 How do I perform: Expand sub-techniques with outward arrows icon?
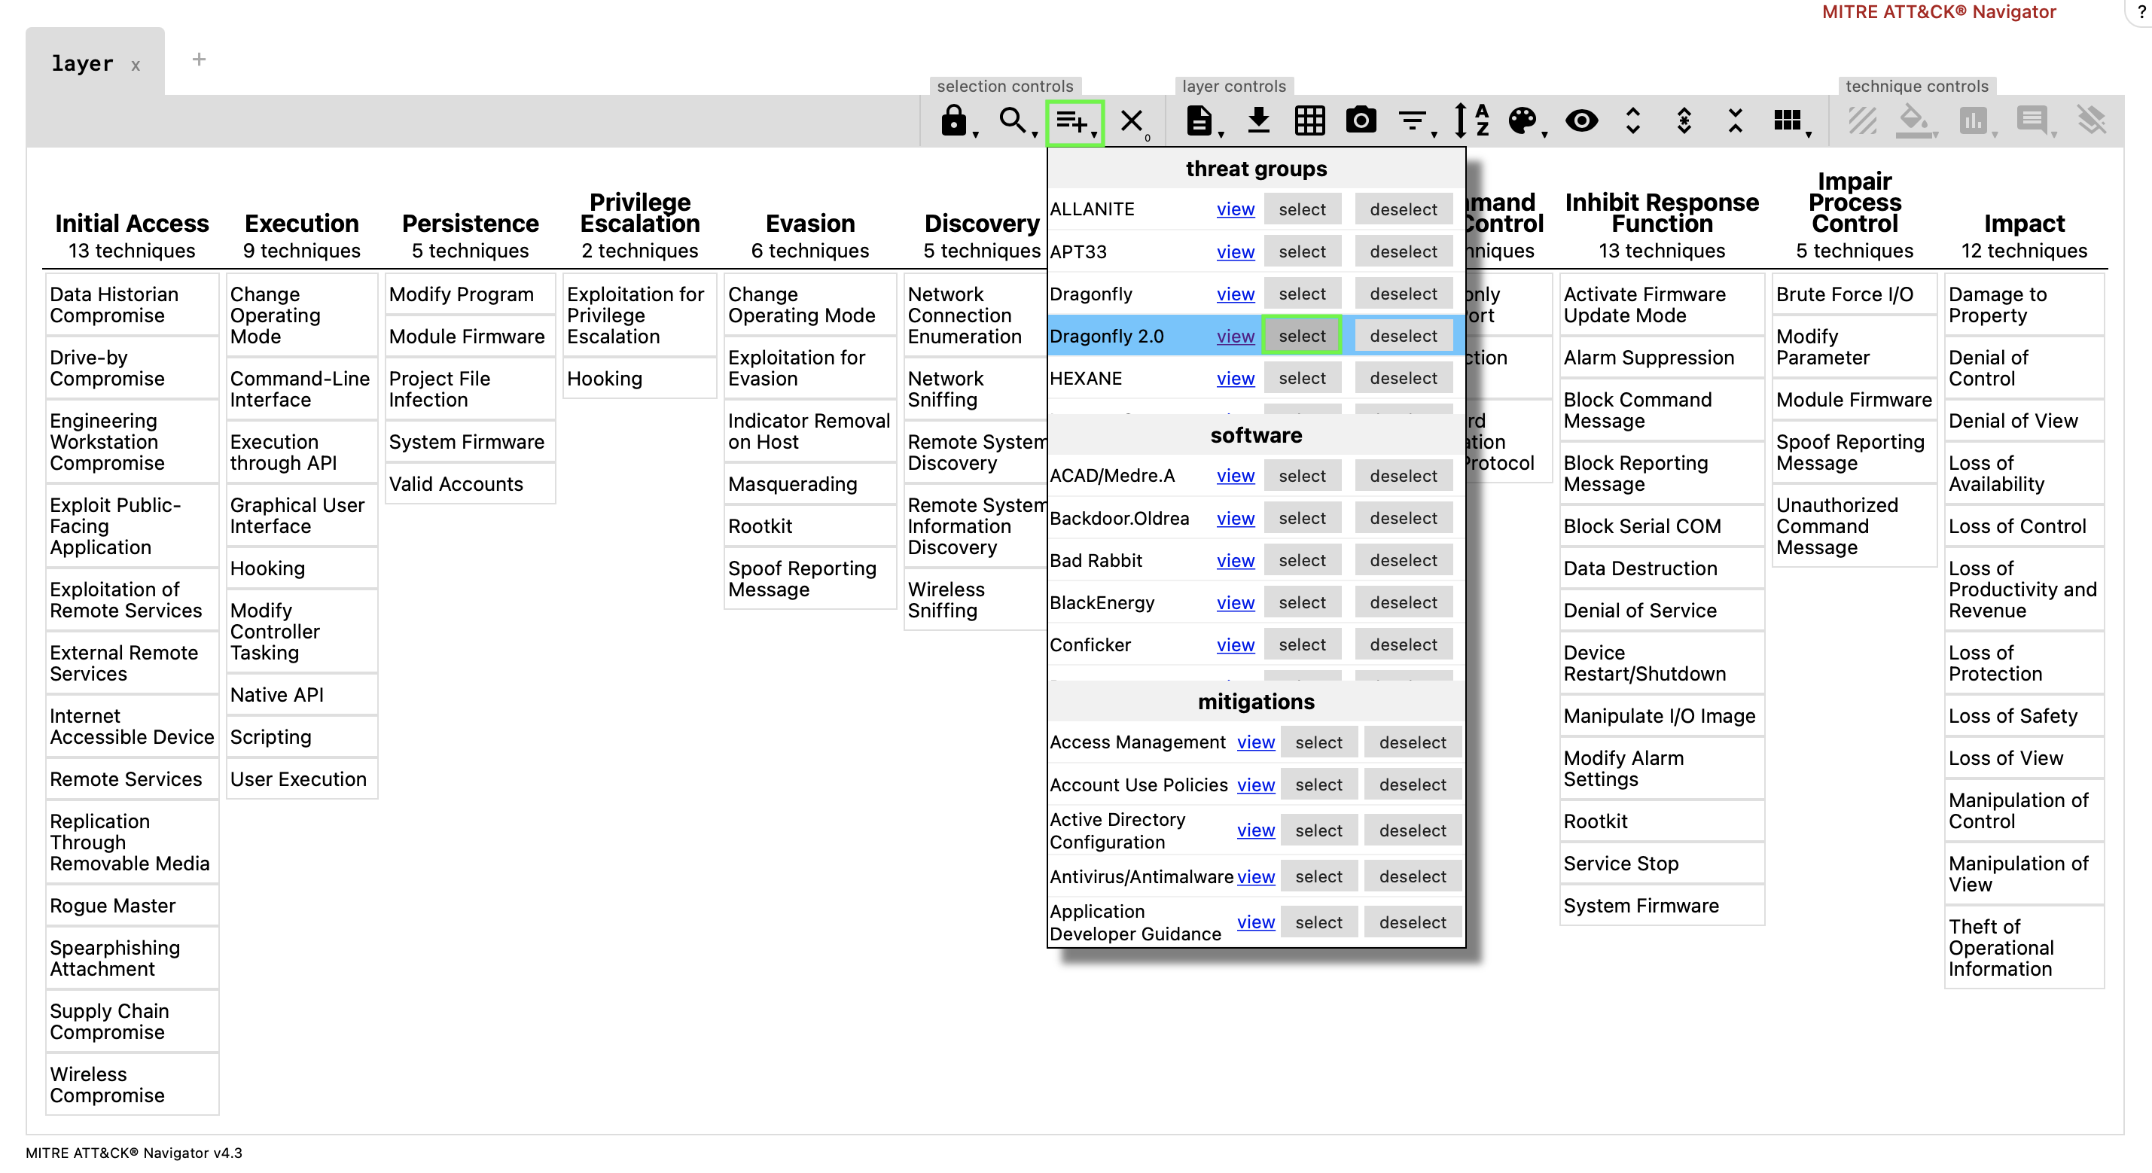tap(1632, 121)
